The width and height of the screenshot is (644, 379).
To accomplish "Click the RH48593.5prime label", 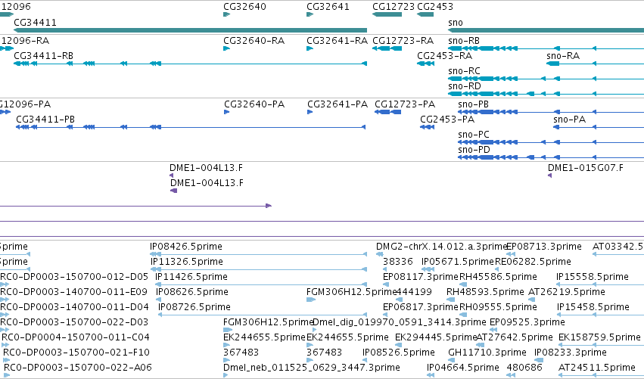I will tap(485, 292).
